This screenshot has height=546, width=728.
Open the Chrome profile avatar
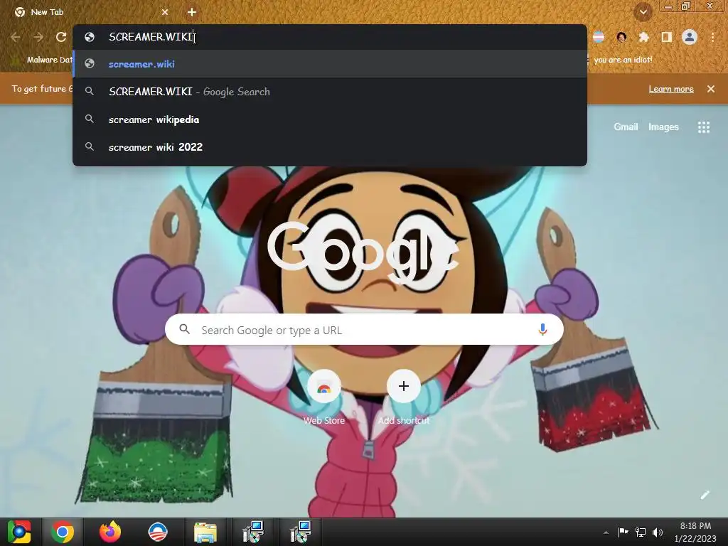coord(690,37)
